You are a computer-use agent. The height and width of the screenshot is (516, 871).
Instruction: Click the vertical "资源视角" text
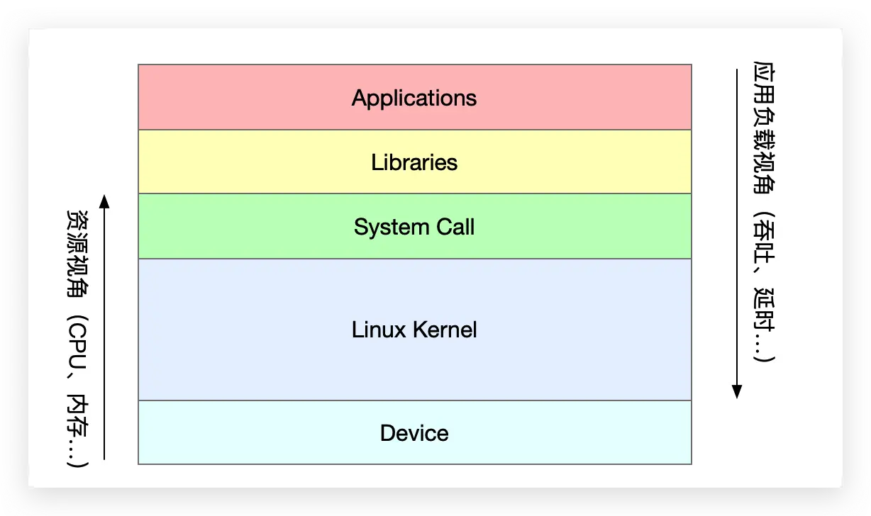(77, 248)
